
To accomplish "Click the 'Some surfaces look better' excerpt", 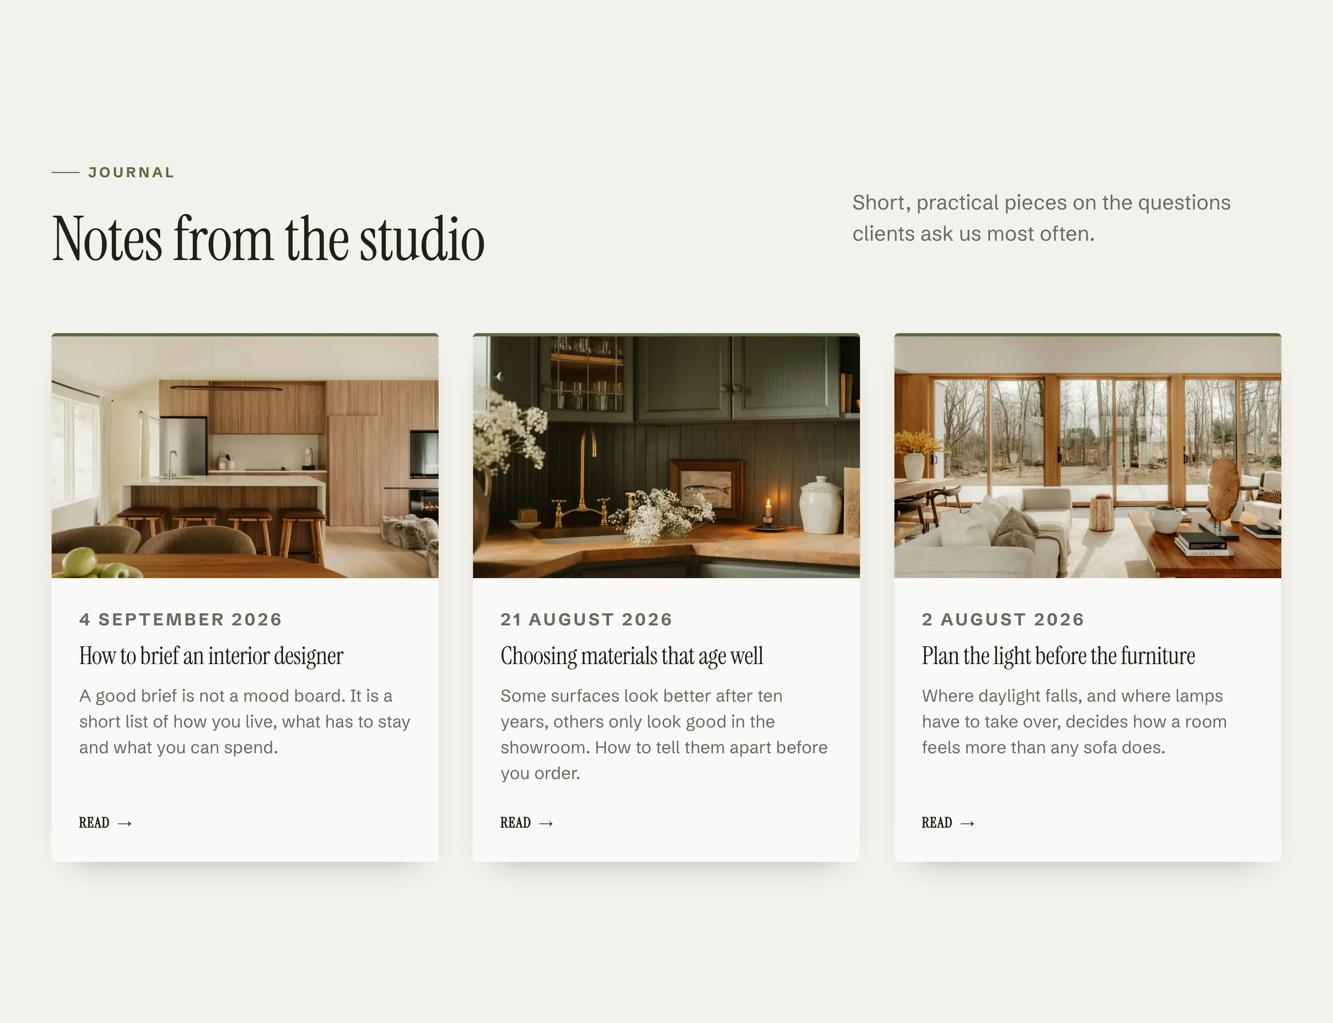I will pyautogui.click(x=664, y=734).
